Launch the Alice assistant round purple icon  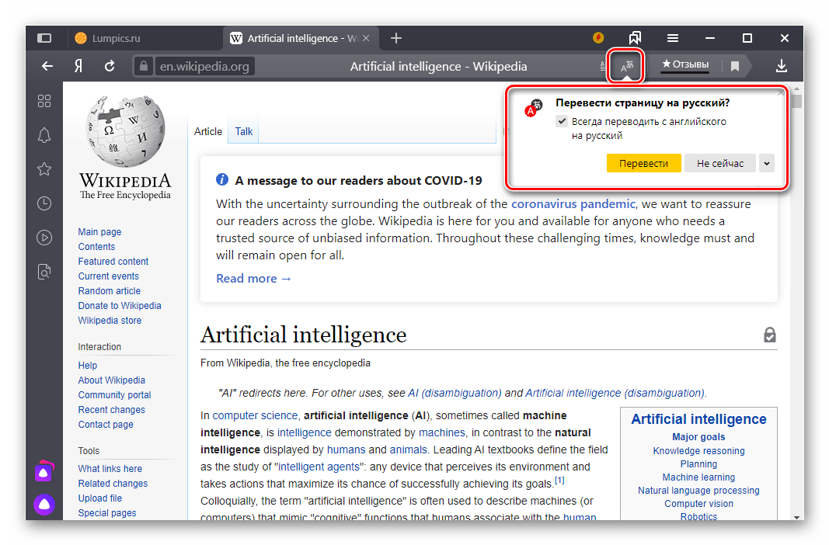(x=44, y=505)
